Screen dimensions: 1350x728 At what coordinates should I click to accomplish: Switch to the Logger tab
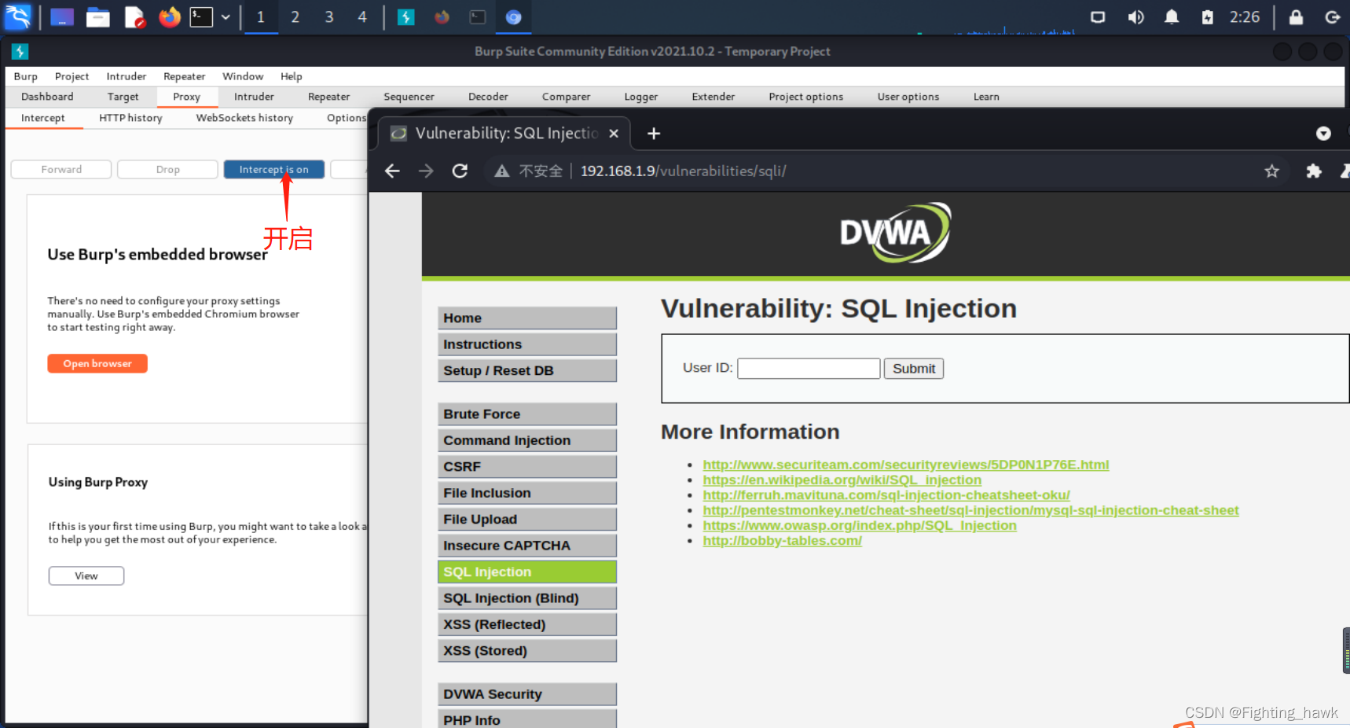coord(641,97)
